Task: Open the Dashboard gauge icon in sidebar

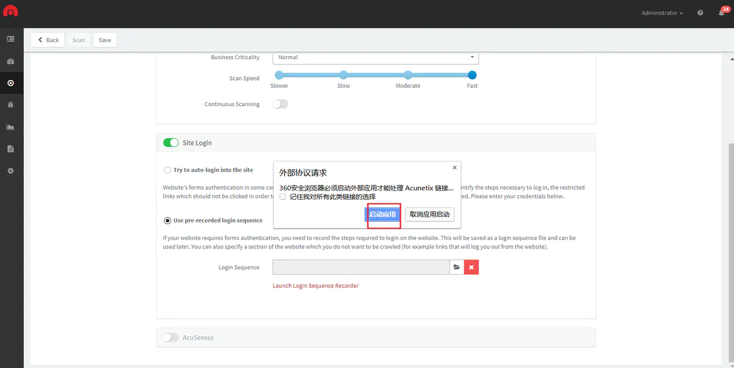Action: click(x=10, y=62)
